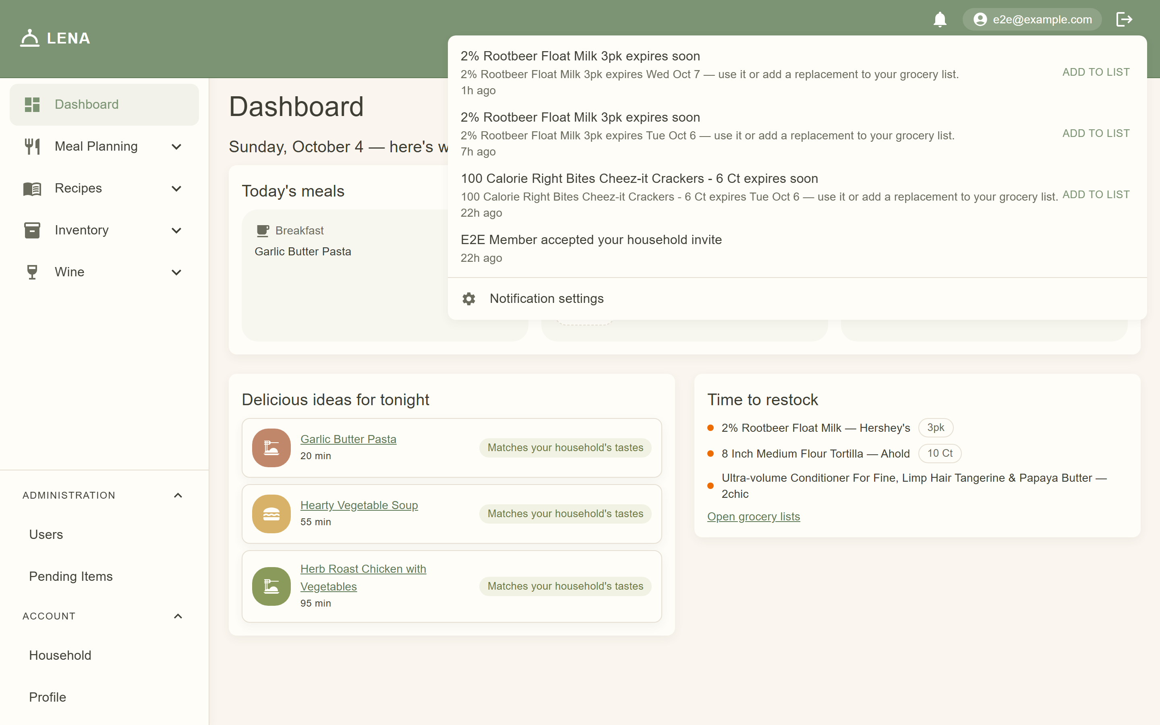Image resolution: width=1160 pixels, height=725 pixels.
Task: Click the LENA cloche logo icon
Action: [30, 38]
